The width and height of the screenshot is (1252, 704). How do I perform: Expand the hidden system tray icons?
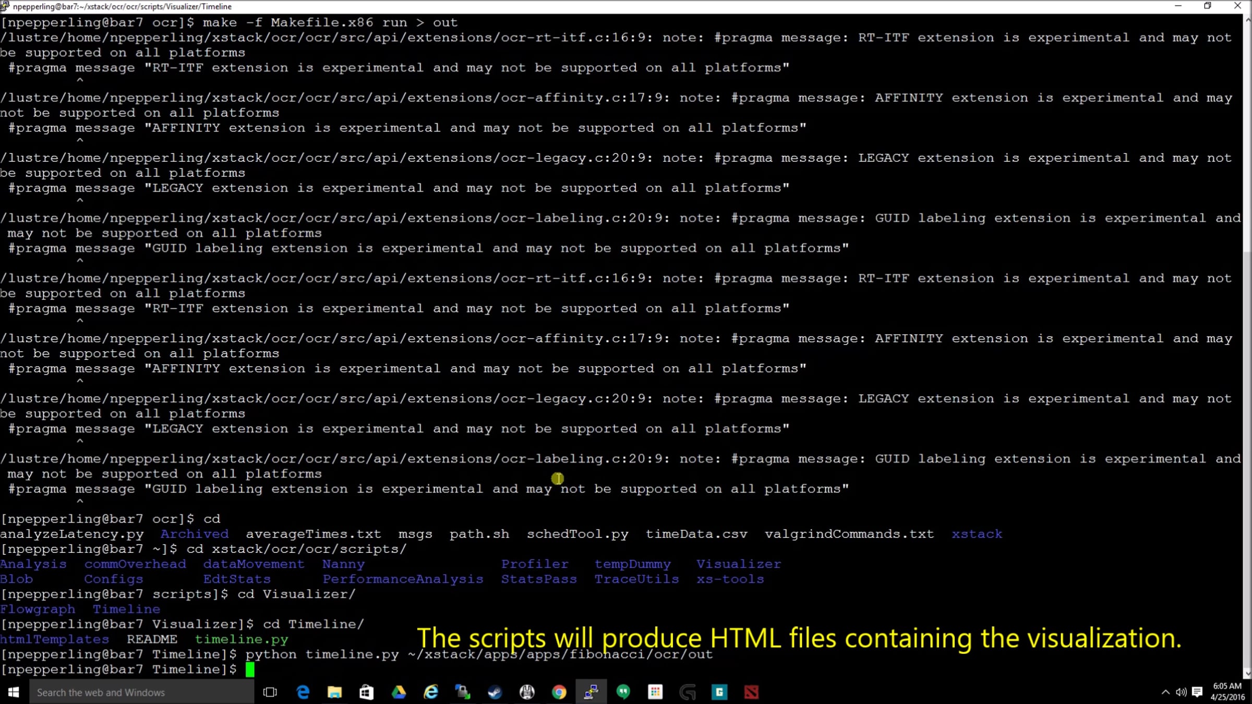click(x=1165, y=692)
